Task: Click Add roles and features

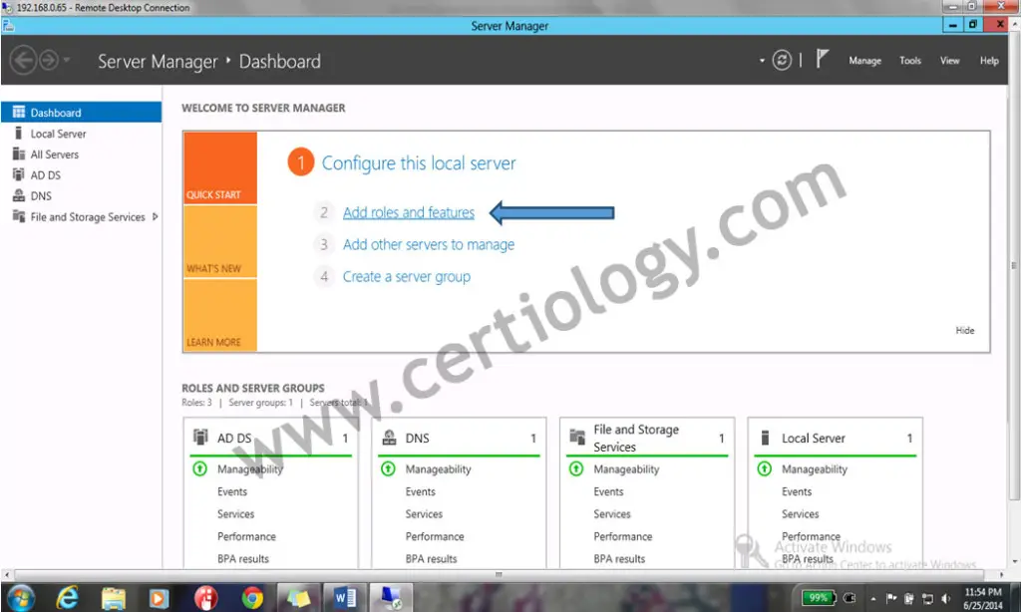Action: [409, 212]
